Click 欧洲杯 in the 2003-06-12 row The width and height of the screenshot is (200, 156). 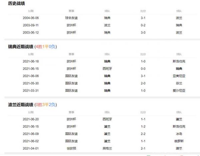71,33
